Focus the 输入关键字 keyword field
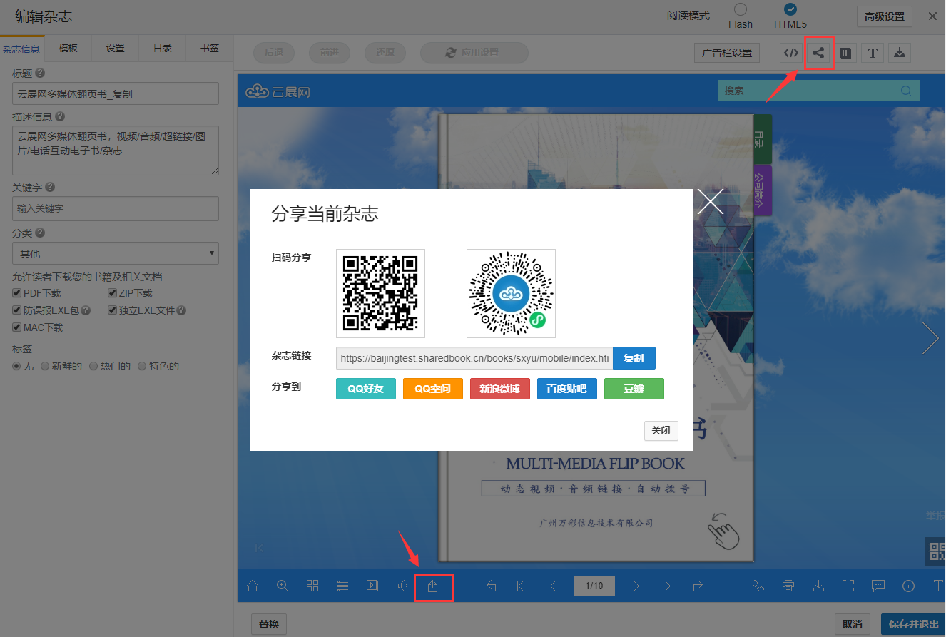Image resolution: width=946 pixels, height=637 pixels. [116, 208]
